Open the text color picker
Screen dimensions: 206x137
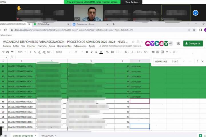pyautogui.click(x=101, y=52)
